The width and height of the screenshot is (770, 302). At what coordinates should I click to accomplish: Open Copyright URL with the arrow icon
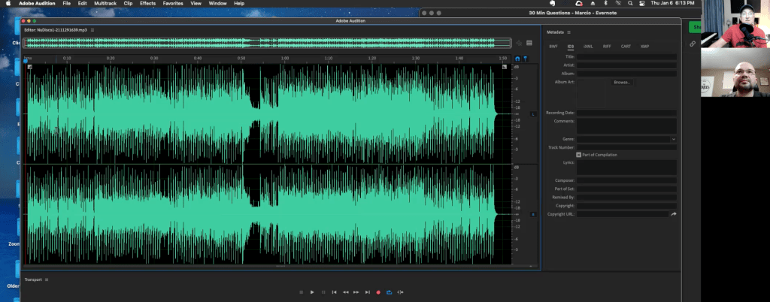(x=674, y=214)
